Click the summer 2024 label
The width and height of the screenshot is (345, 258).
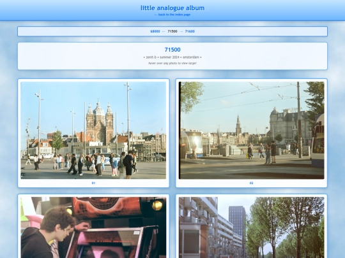(170, 57)
